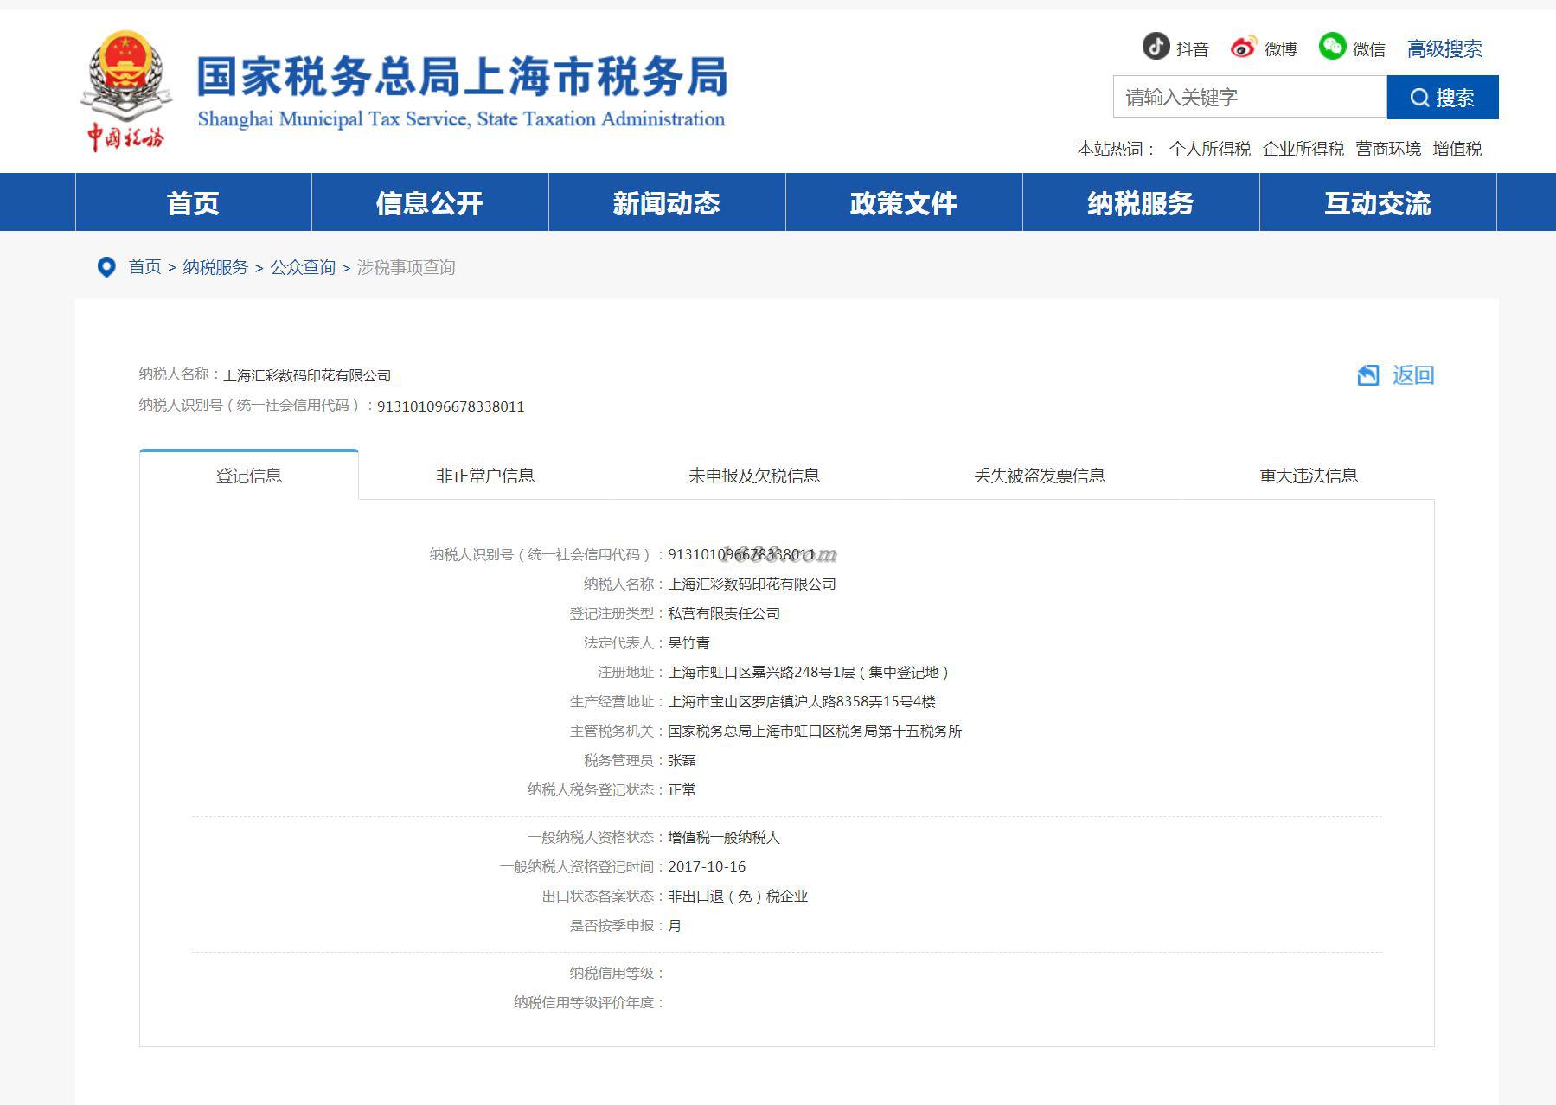Go to 公众查询 in breadcrumb
This screenshot has height=1105, width=1556.
point(303,267)
